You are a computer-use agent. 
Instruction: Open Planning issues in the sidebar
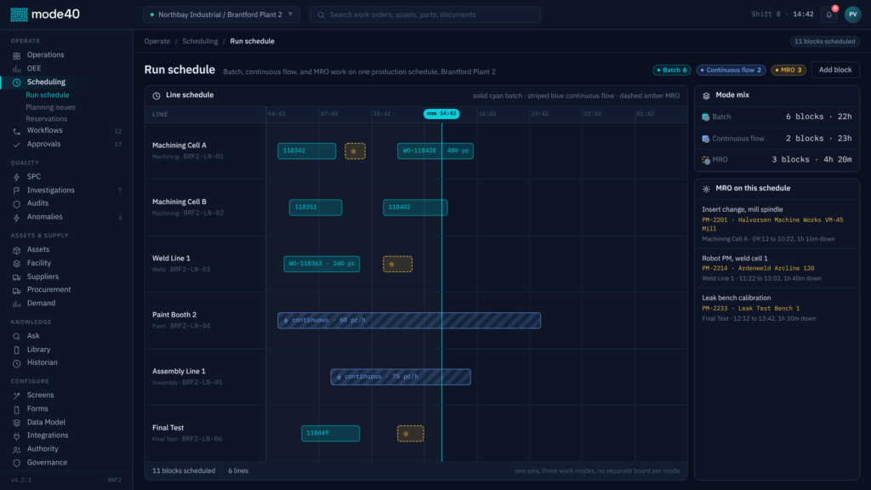tap(50, 107)
